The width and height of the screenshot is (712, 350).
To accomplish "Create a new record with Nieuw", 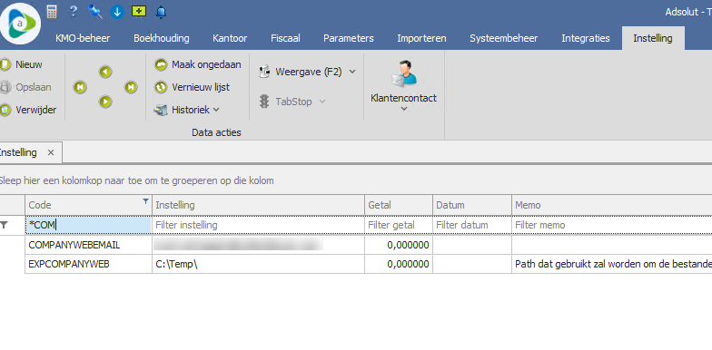I will [x=22, y=64].
